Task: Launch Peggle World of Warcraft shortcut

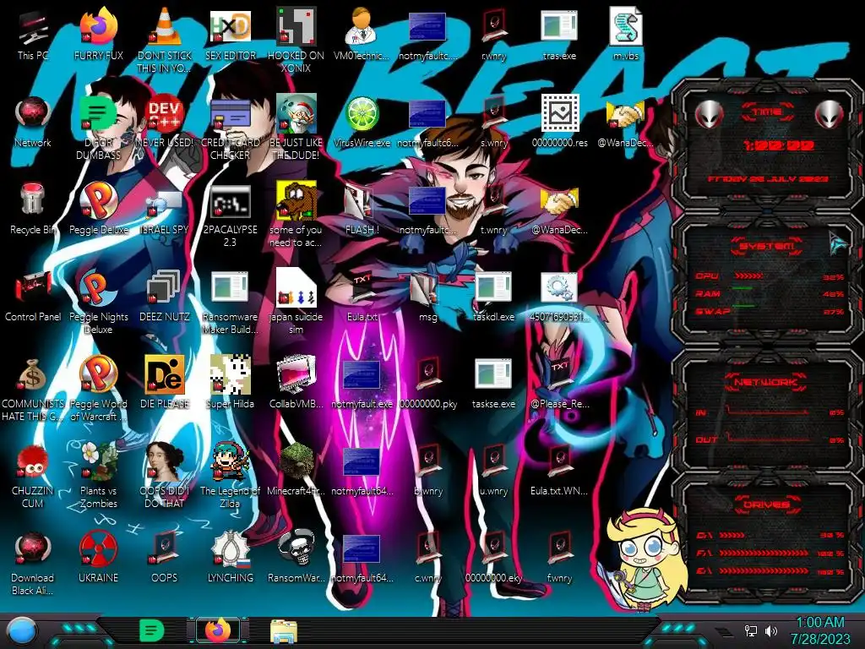Action: coord(98,389)
